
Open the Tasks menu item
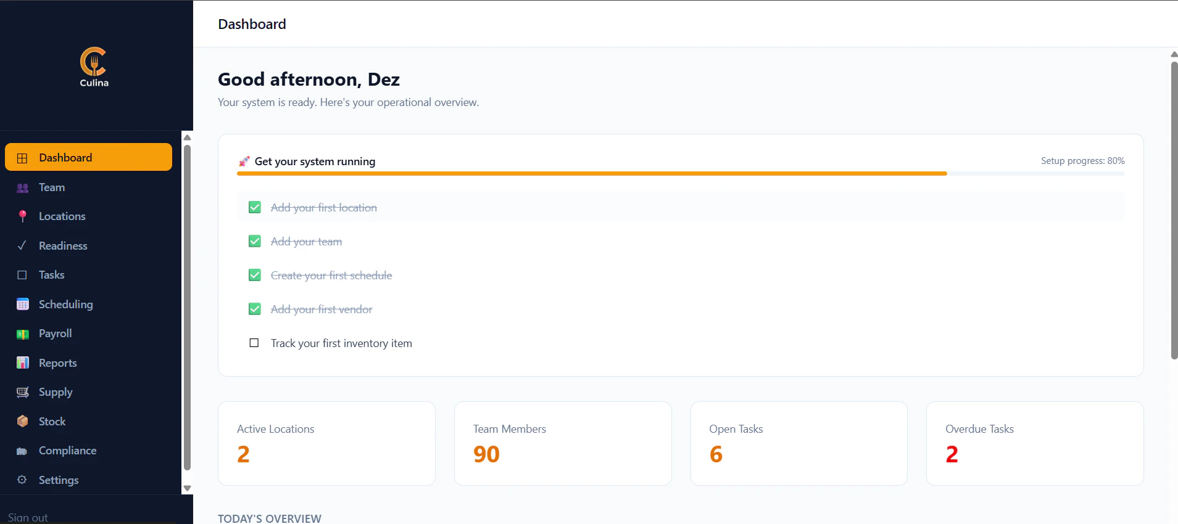click(88, 275)
